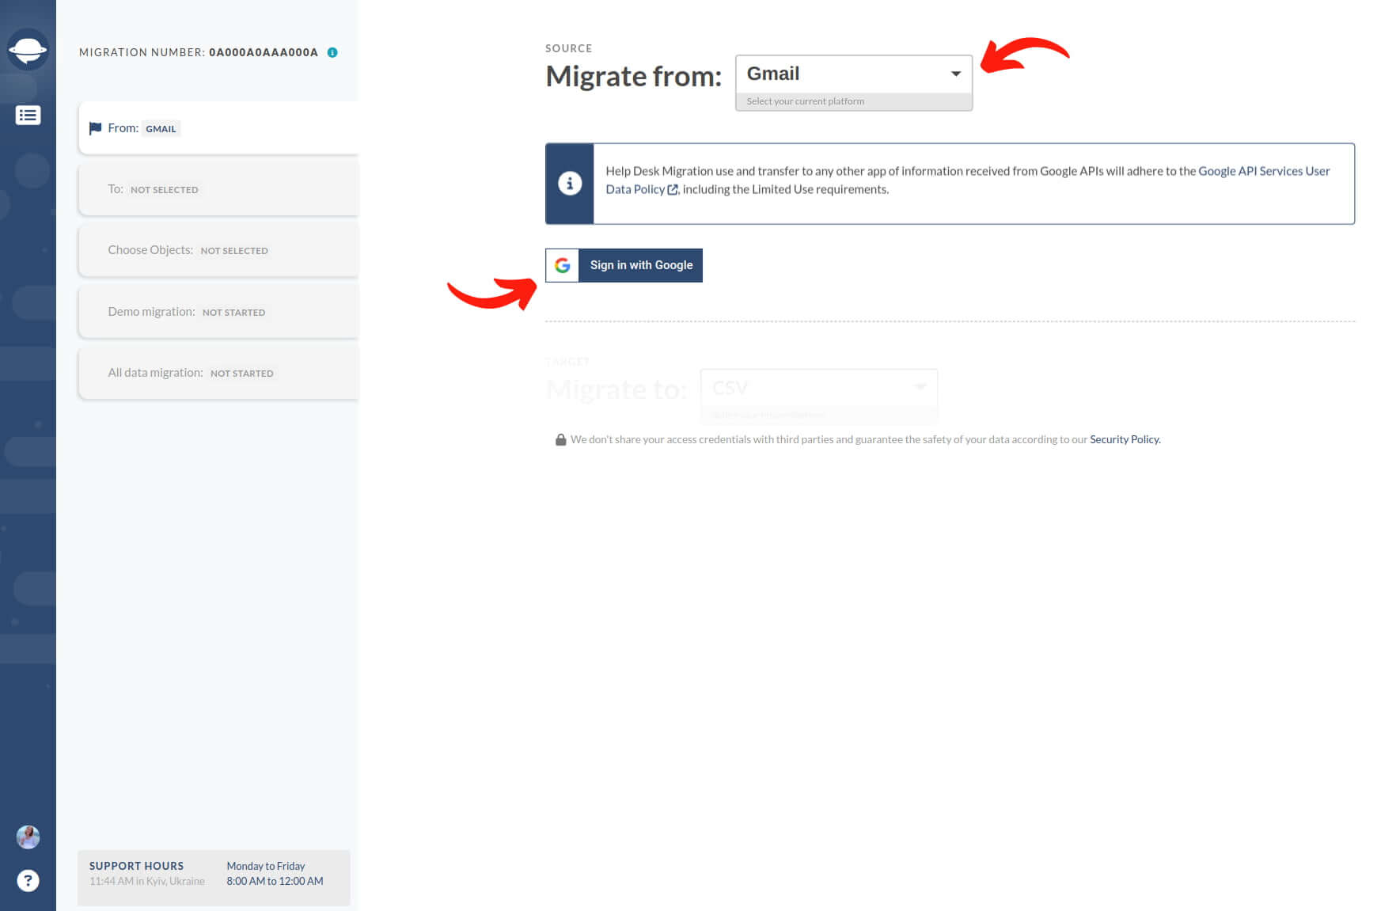Click the Migrate from: heading
Image resolution: width=1396 pixels, height=911 pixels.
pos(634,77)
